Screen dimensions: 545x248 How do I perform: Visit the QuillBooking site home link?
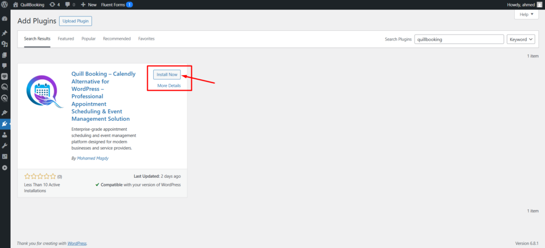point(29,5)
